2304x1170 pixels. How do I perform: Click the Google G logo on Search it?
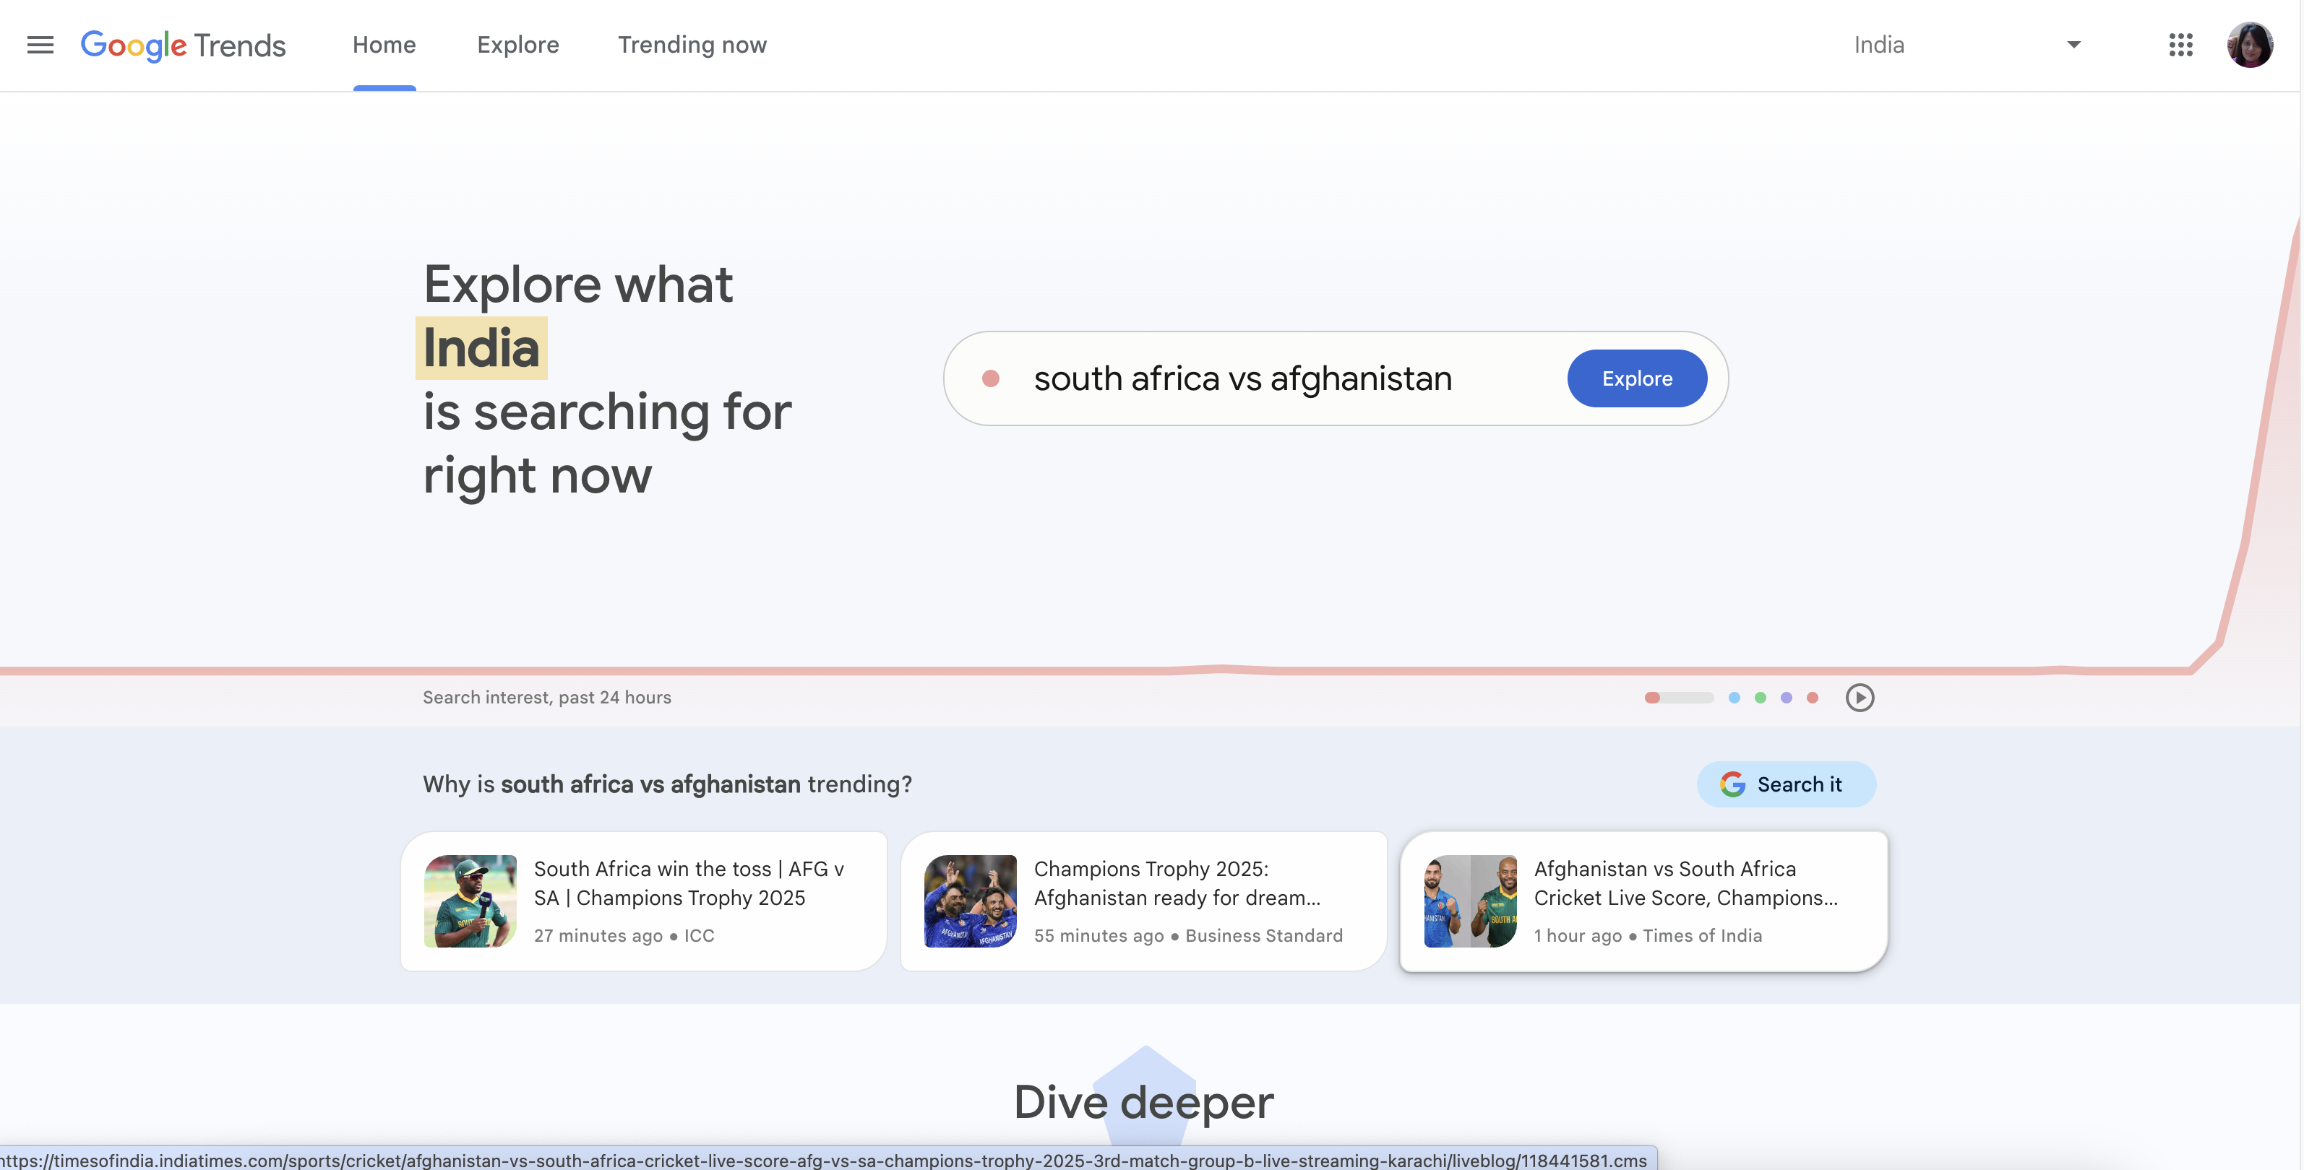point(1733,784)
